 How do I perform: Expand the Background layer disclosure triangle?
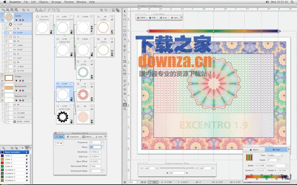[2, 91]
